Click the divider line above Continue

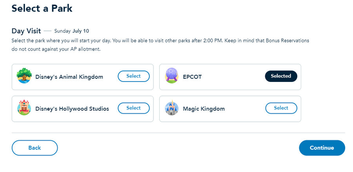coord(178,133)
